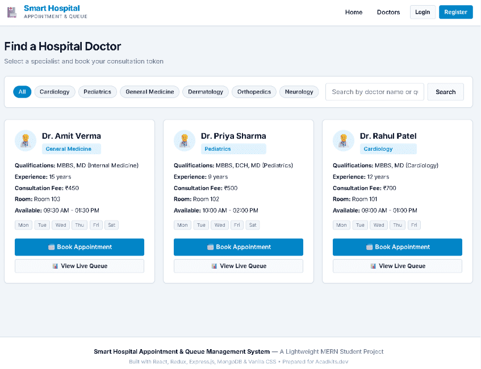Click General Medicine badge on Amit Verma's card
The image size is (481, 369).
pyautogui.click(x=72, y=149)
